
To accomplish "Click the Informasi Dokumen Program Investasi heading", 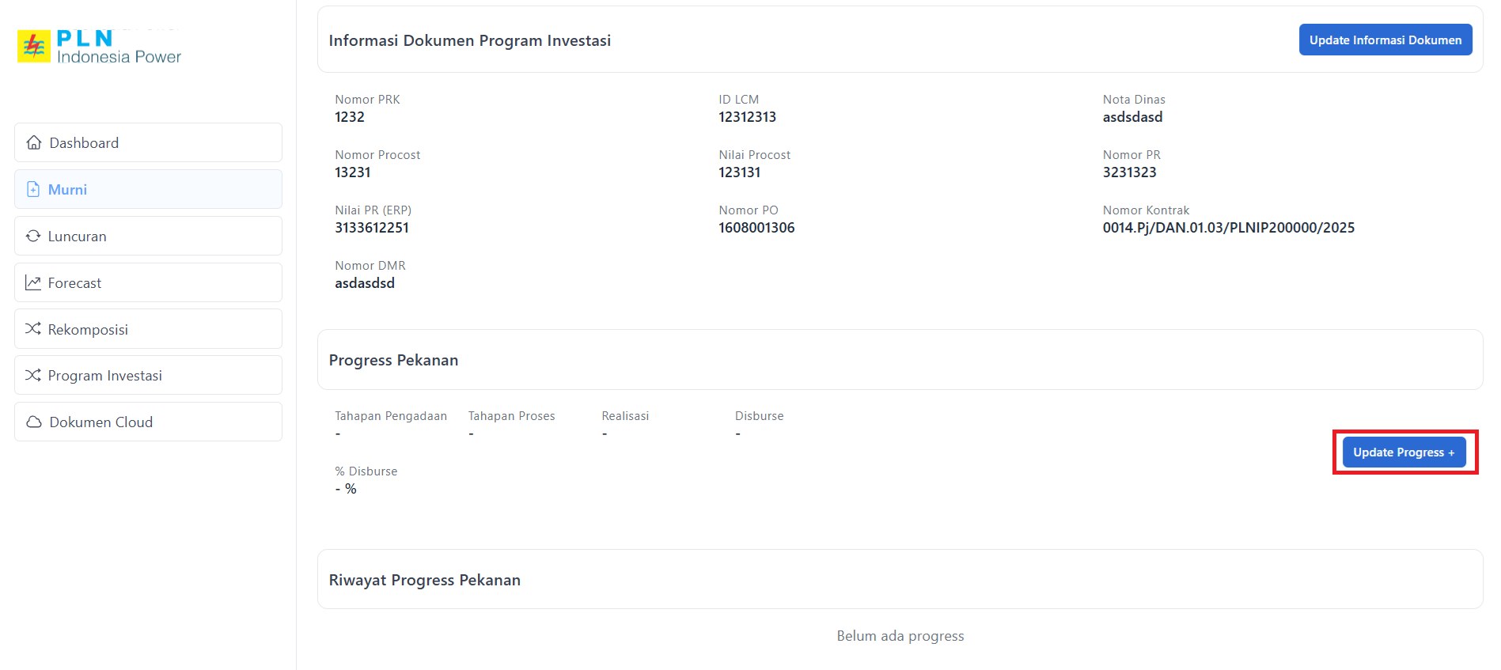I will (x=469, y=40).
